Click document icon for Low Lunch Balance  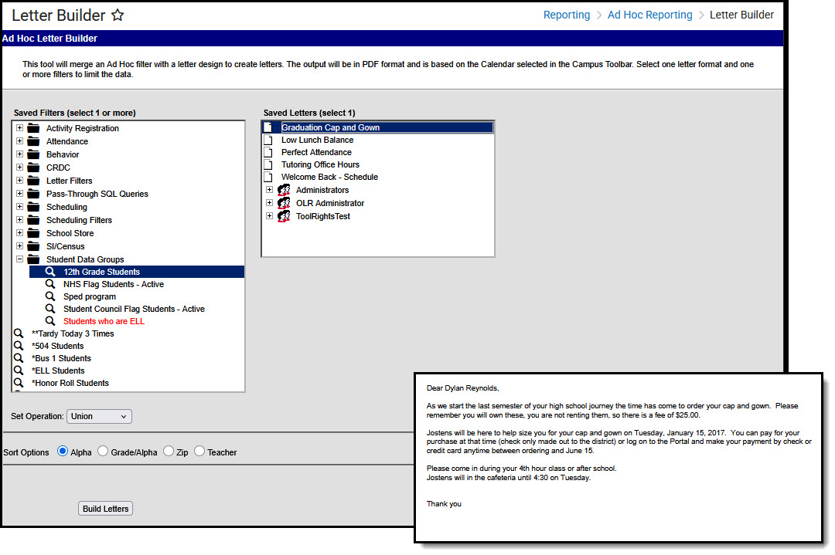(268, 140)
